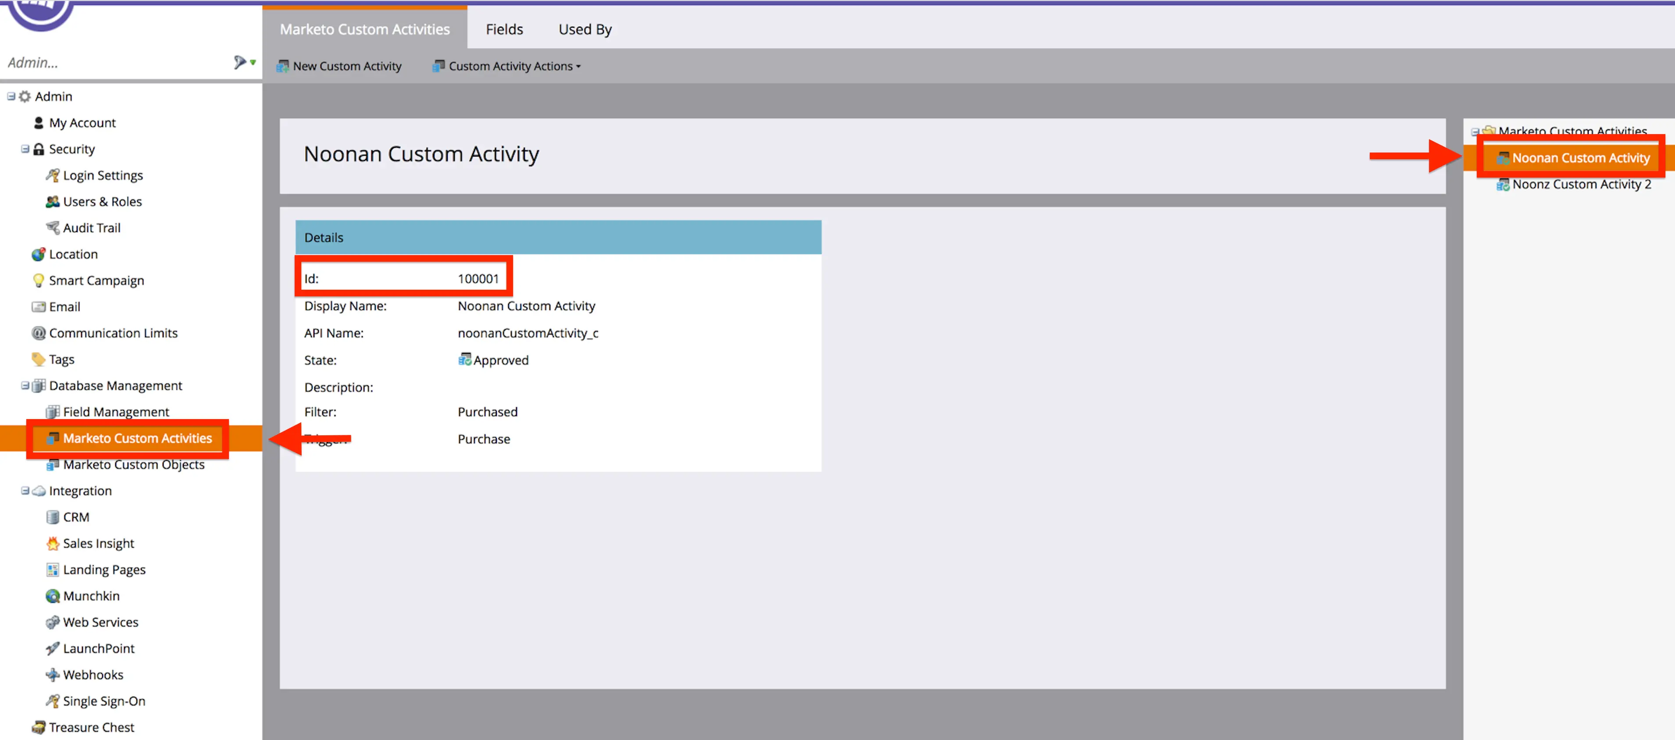The height and width of the screenshot is (740, 1675).
Task: Click the Email envelope icon
Action: click(x=38, y=307)
